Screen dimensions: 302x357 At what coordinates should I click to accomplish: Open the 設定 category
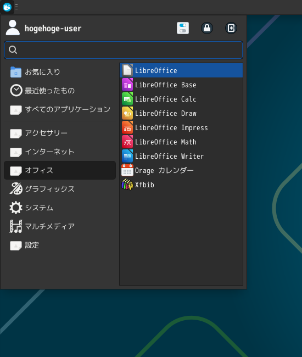coord(60,245)
